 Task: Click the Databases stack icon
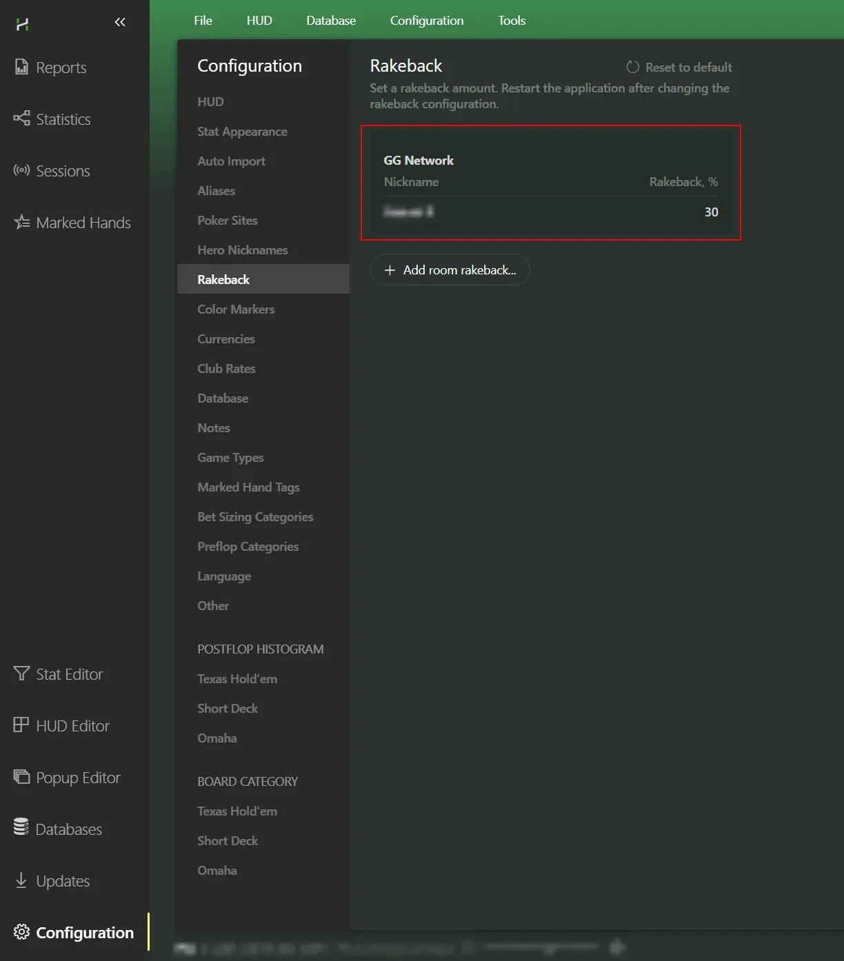click(21, 827)
